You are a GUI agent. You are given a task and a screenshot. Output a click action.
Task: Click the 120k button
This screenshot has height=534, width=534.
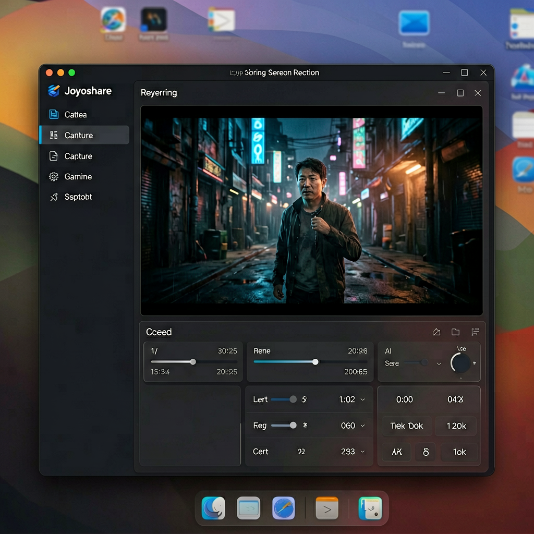456,426
